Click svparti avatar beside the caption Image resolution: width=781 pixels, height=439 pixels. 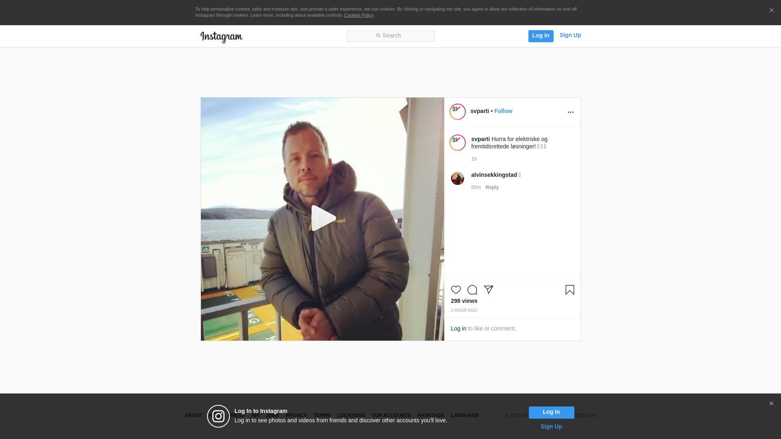[x=458, y=143]
